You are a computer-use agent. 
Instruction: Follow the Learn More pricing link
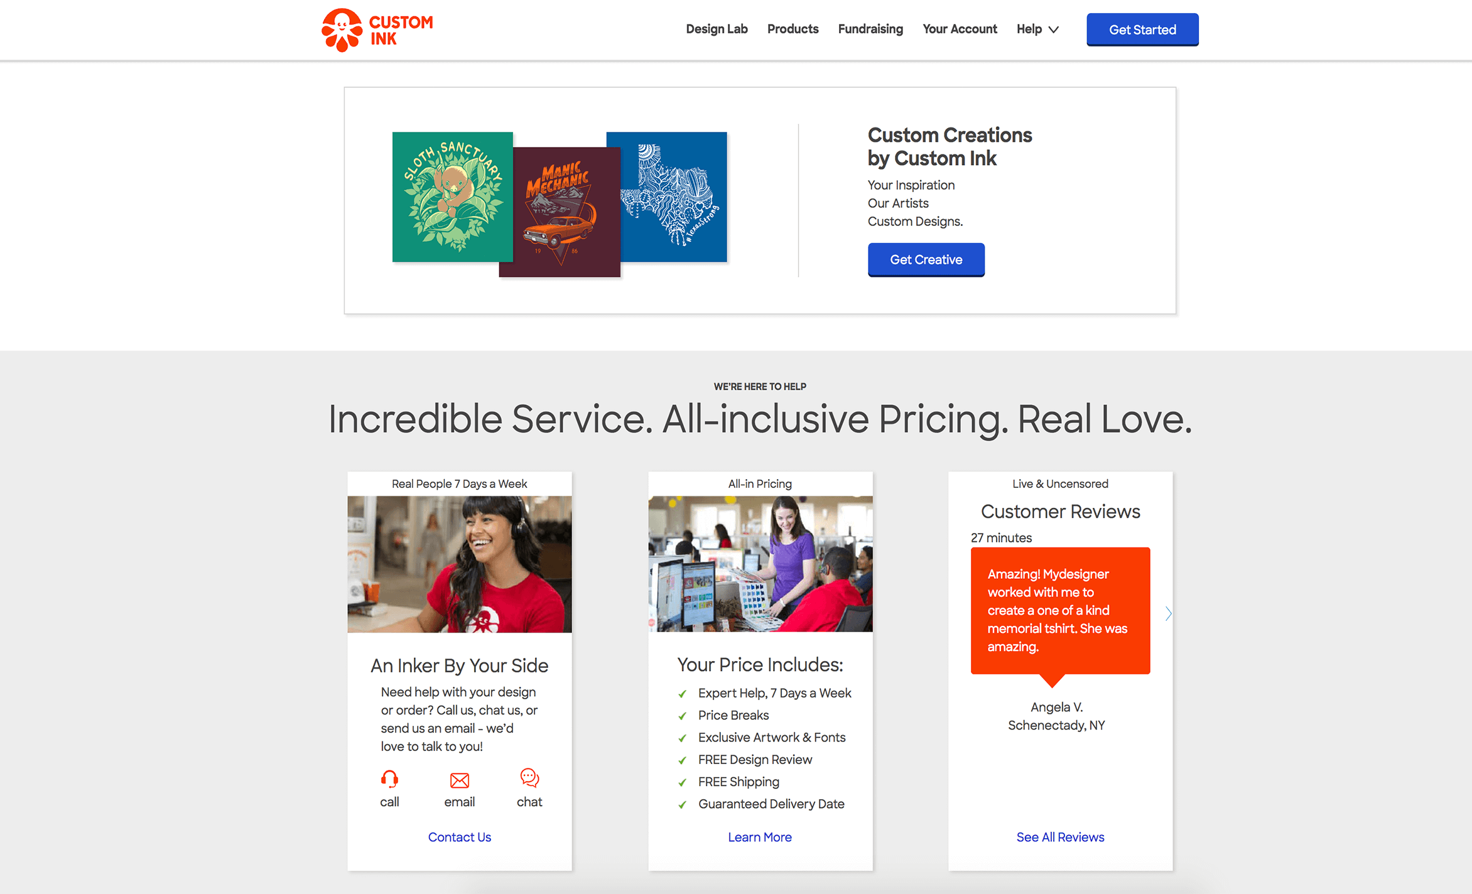tap(760, 837)
